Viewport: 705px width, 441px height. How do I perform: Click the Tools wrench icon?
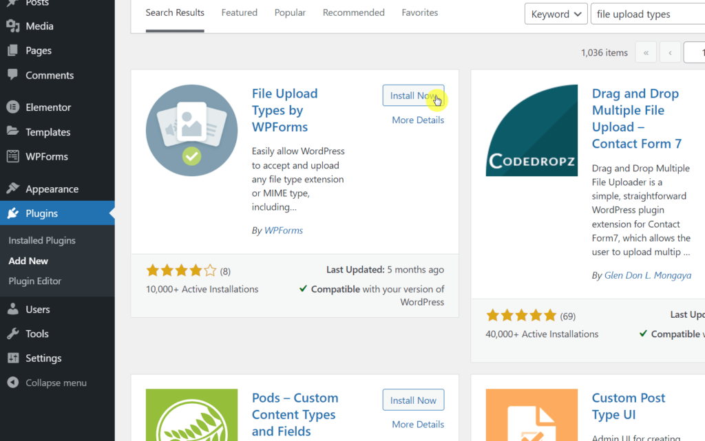(13, 333)
